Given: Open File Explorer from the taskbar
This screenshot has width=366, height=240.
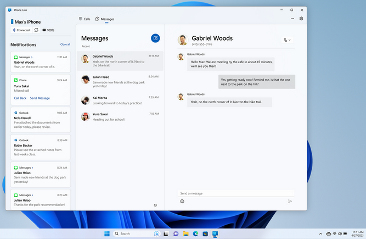Looking at the screenshot, I should coord(186,234).
